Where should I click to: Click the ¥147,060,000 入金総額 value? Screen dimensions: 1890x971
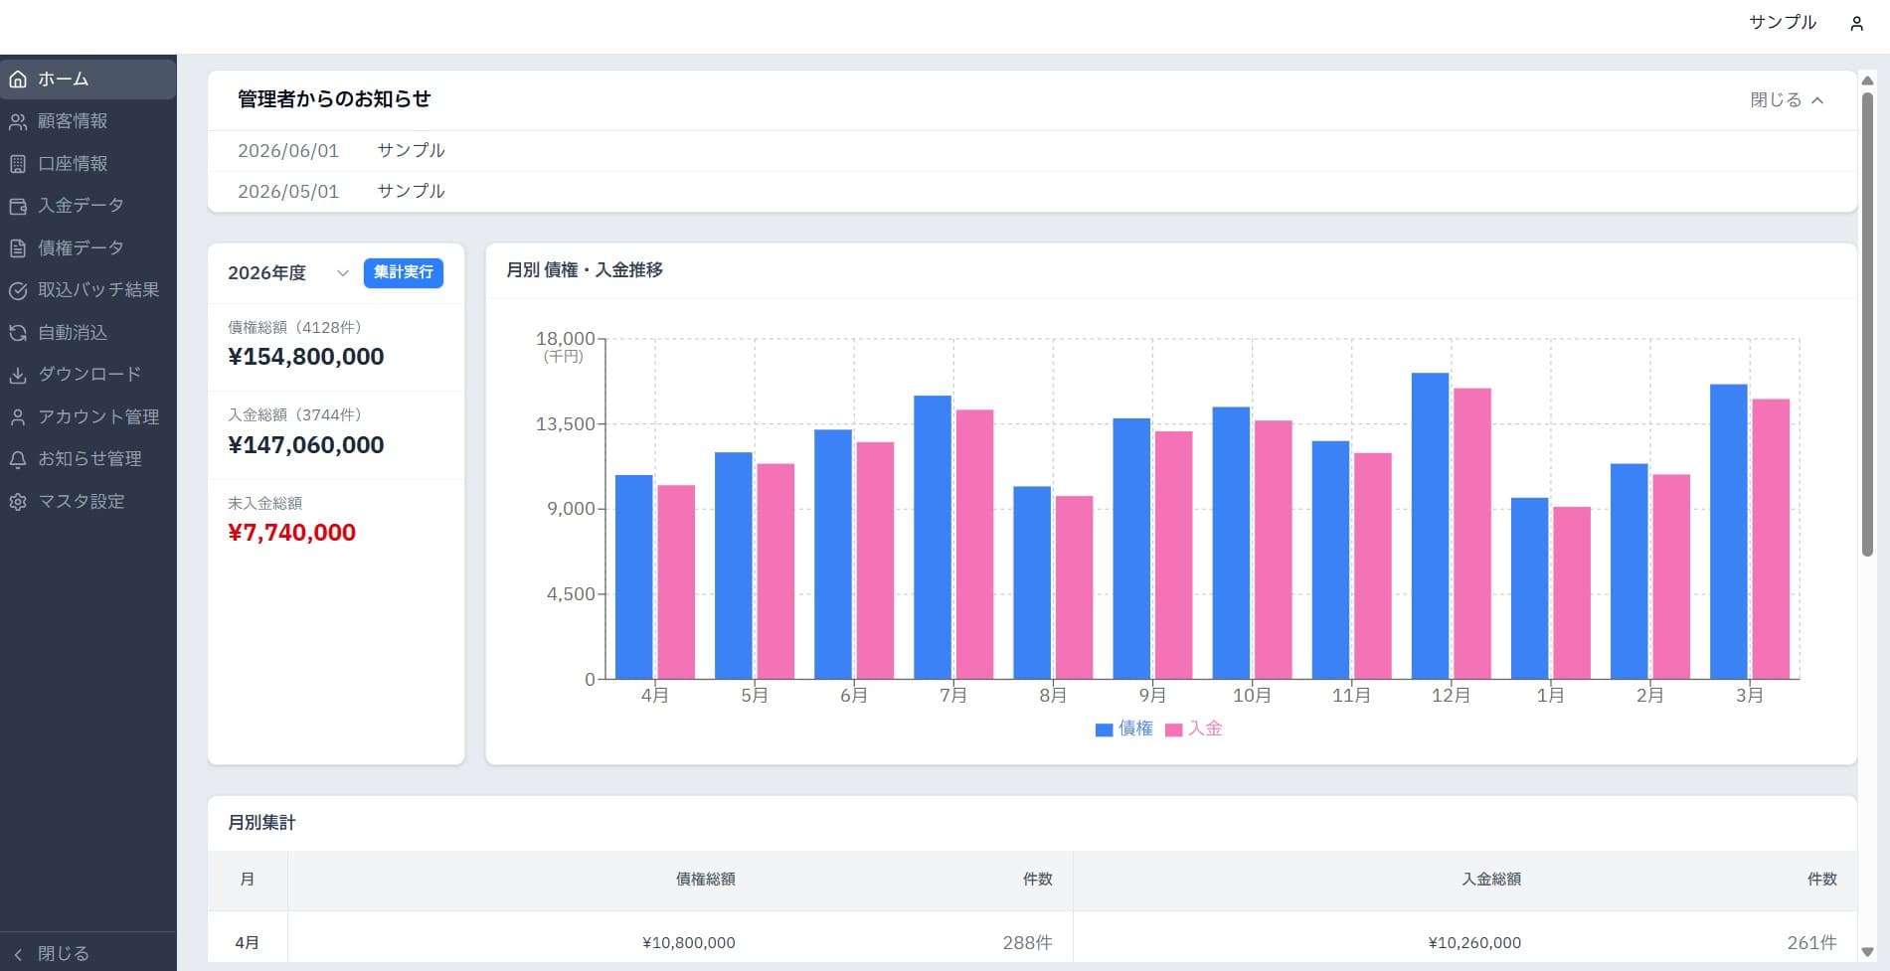click(306, 445)
